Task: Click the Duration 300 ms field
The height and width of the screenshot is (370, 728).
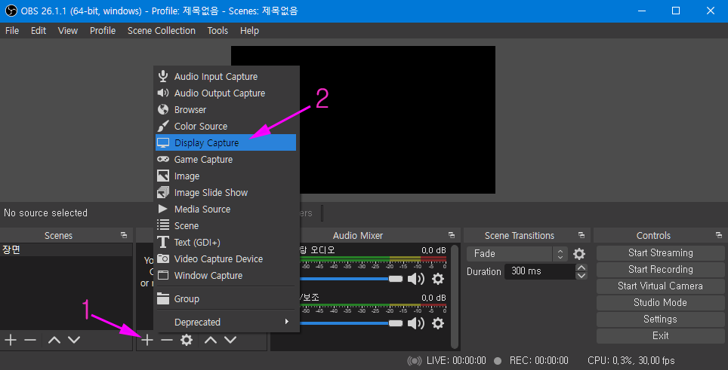Action: [539, 271]
